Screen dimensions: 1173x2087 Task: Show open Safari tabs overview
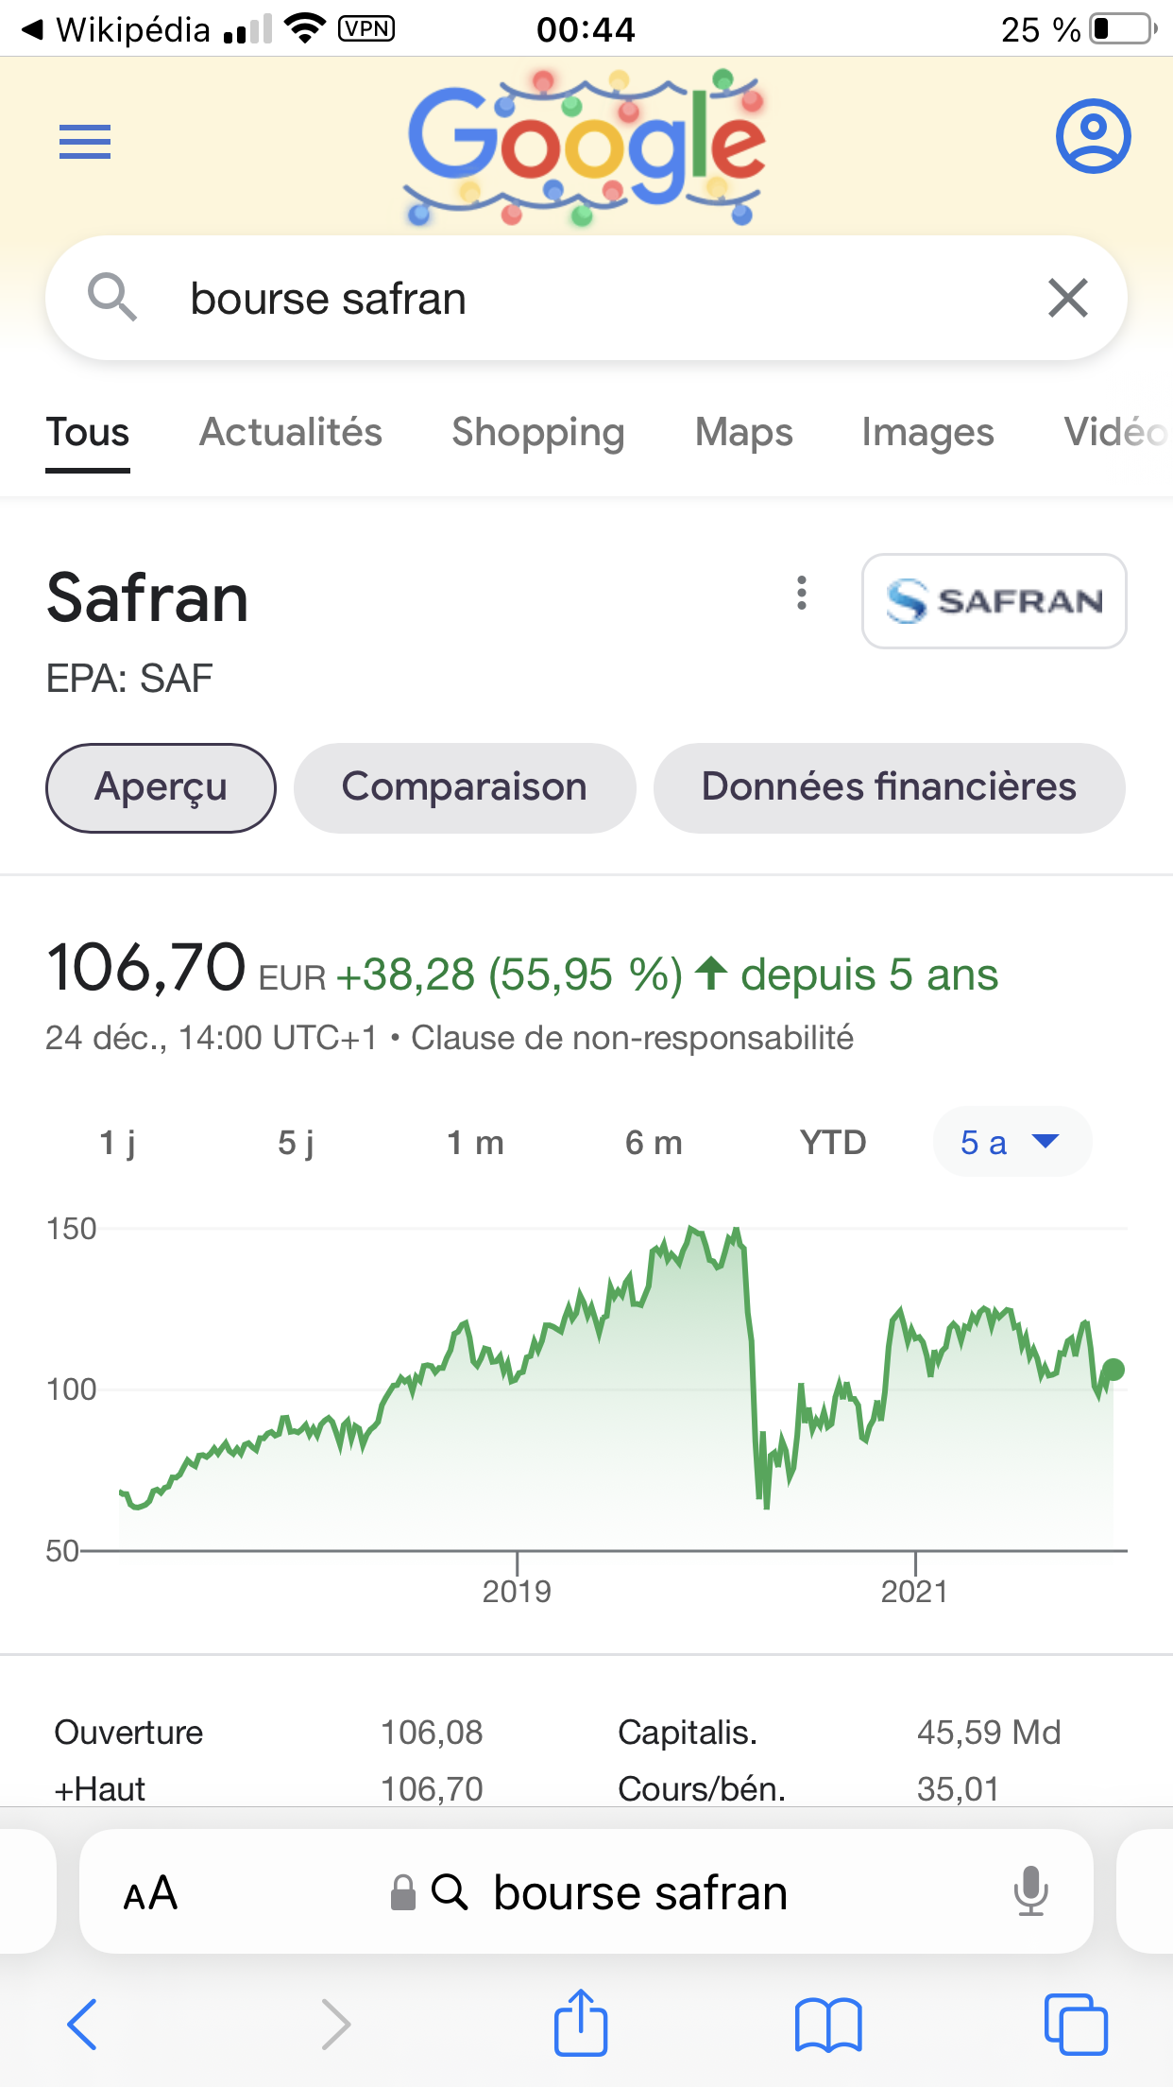(1076, 2025)
